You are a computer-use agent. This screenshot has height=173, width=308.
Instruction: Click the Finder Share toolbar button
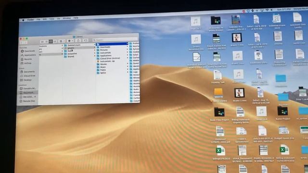coord(78,40)
